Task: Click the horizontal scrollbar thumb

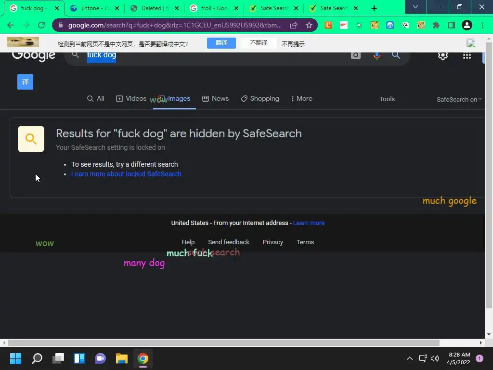Action: pos(223,343)
